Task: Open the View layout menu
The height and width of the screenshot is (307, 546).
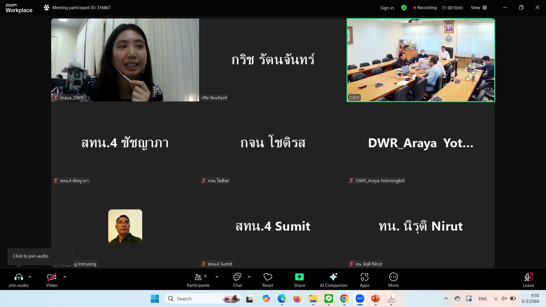Action: click(x=479, y=8)
